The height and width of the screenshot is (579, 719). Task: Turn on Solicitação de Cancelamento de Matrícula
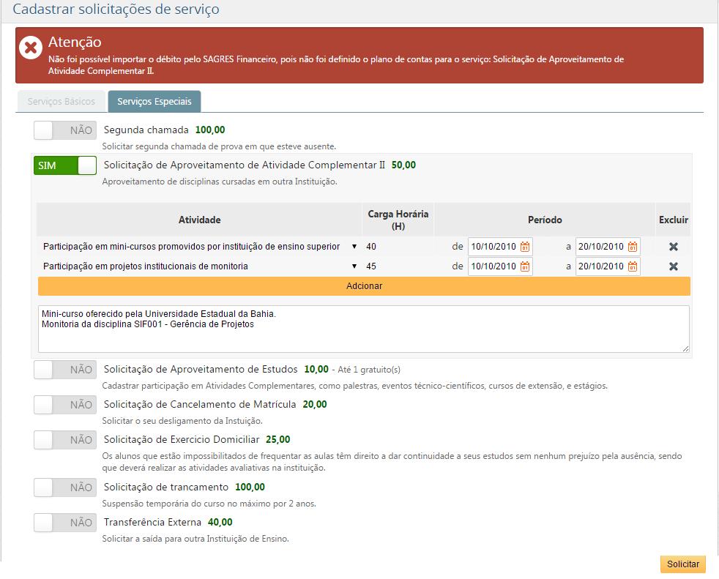tap(64, 404)
